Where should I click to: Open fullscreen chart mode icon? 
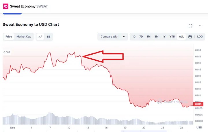point(190,26)
